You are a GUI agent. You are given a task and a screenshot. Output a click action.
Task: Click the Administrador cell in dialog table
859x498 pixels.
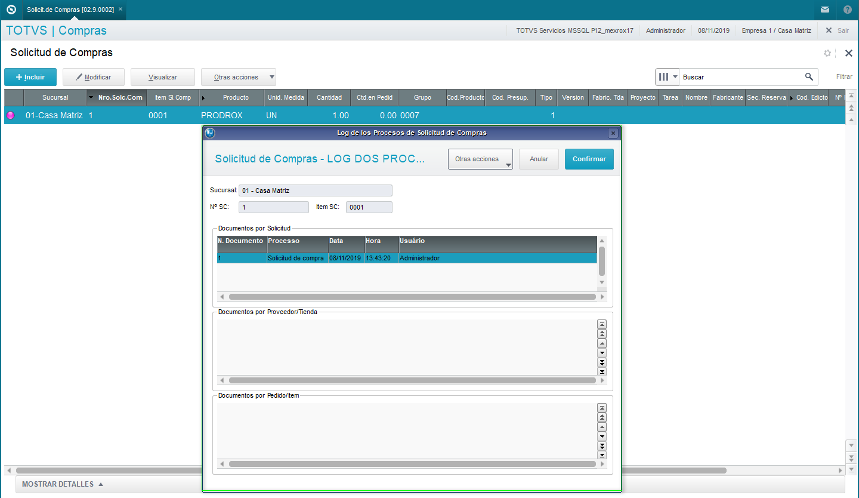click(498, 258)
